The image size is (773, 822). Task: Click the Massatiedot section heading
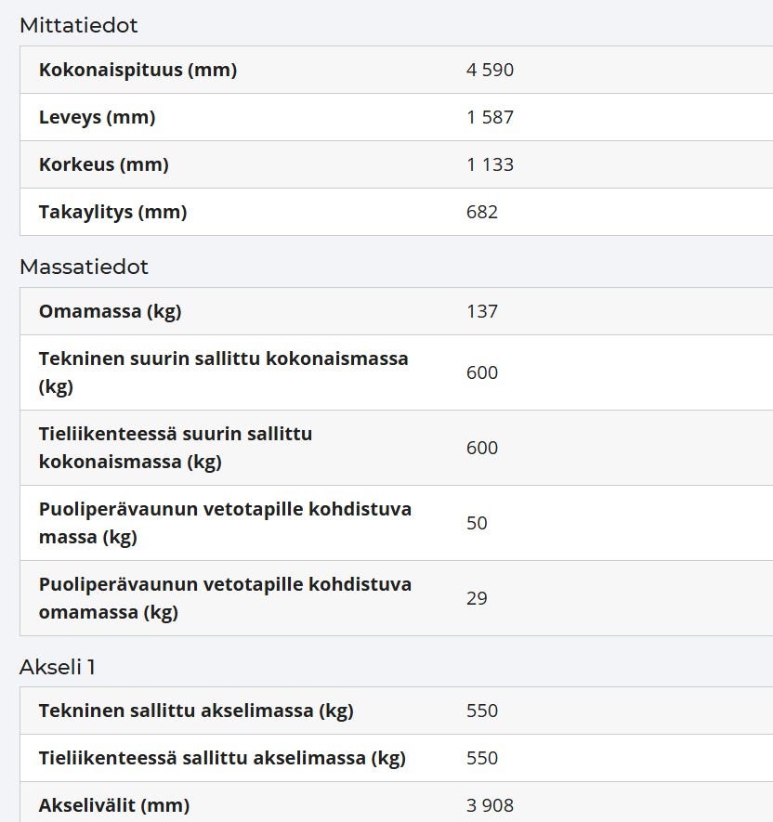84,267
